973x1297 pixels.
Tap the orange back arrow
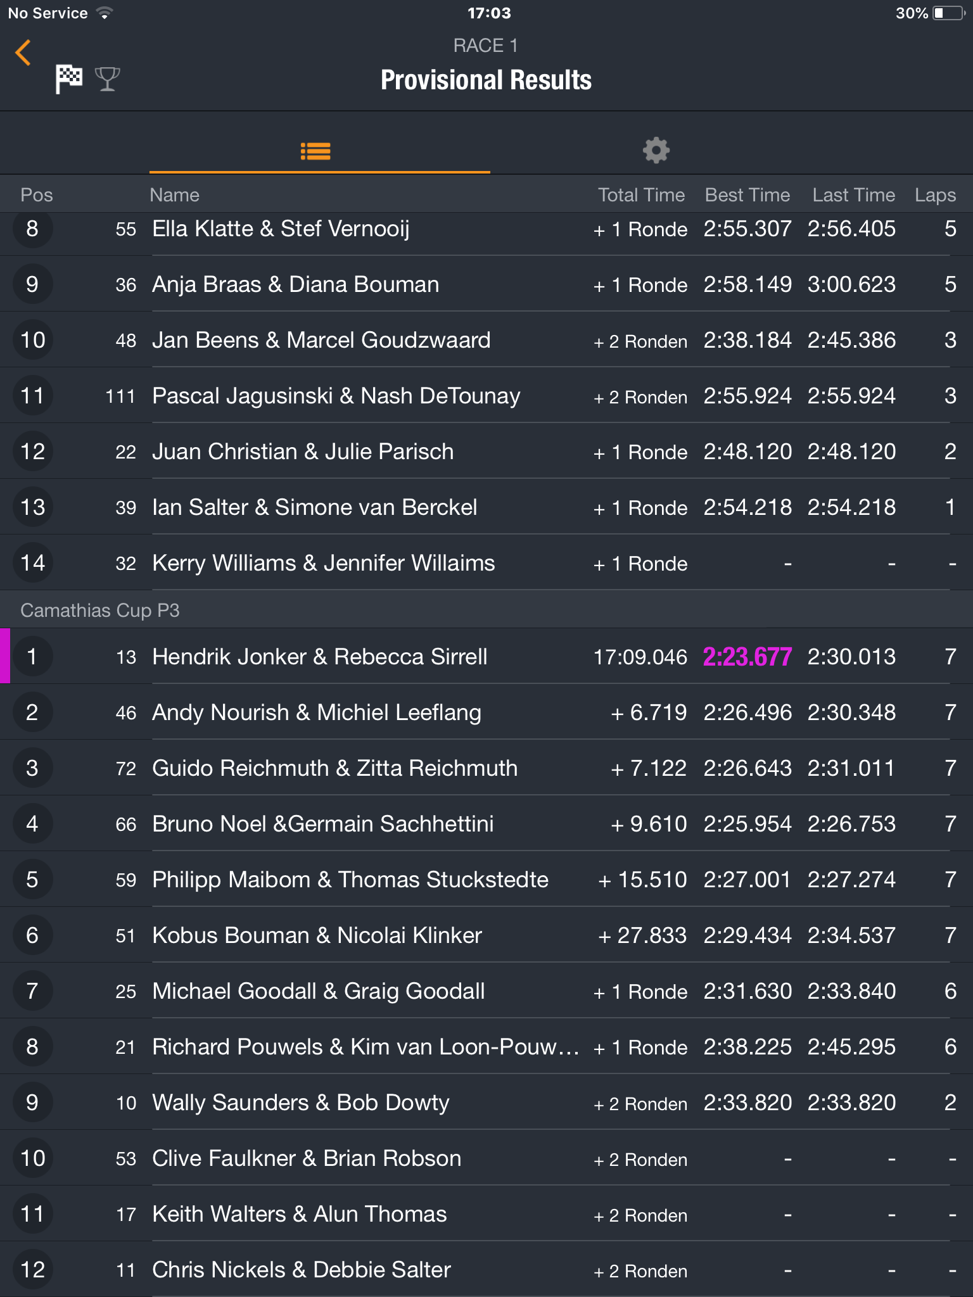click(x=23, y=53)
